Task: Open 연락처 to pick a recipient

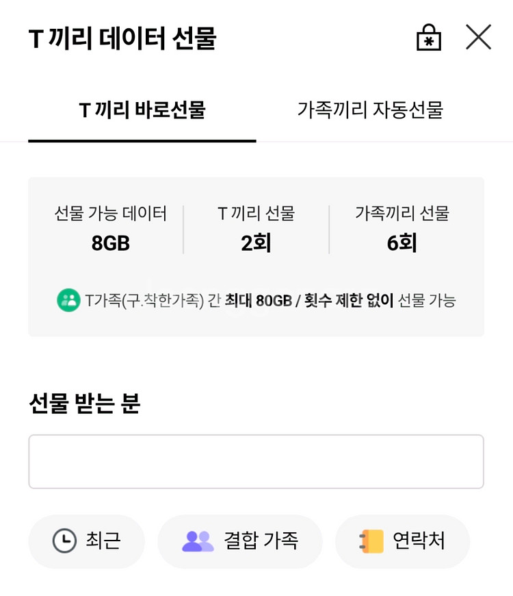Action: click(x=402, y=541)
